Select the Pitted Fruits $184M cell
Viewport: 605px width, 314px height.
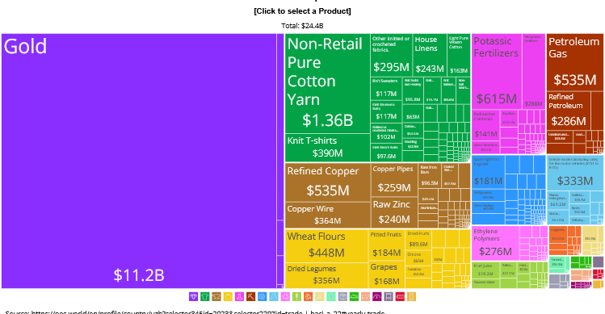coord(386,245)
